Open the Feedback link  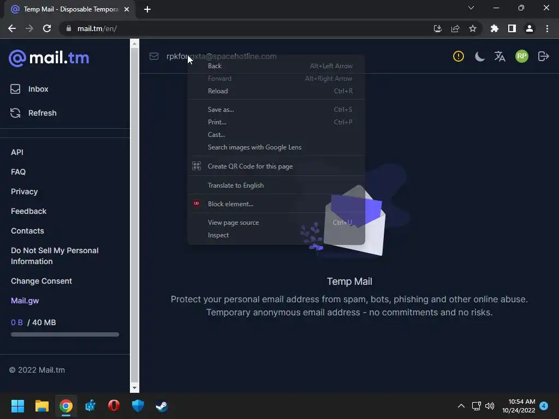click(x=28, y=211)
